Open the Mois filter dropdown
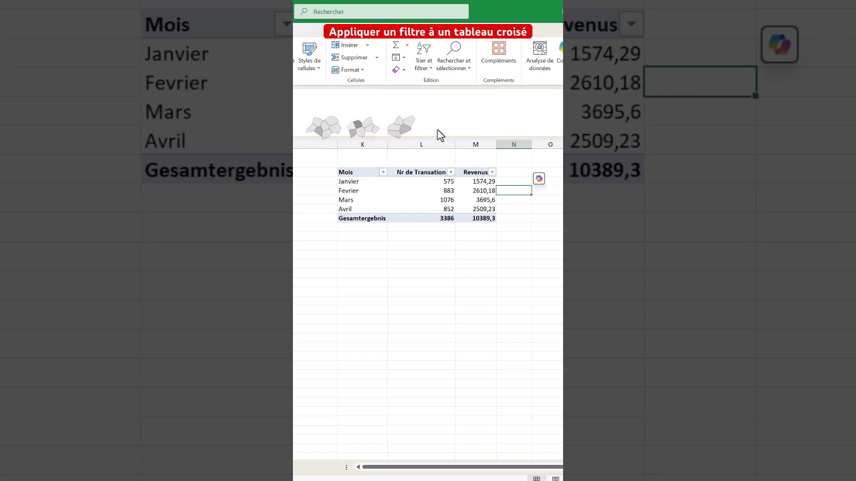 (383, 172)
